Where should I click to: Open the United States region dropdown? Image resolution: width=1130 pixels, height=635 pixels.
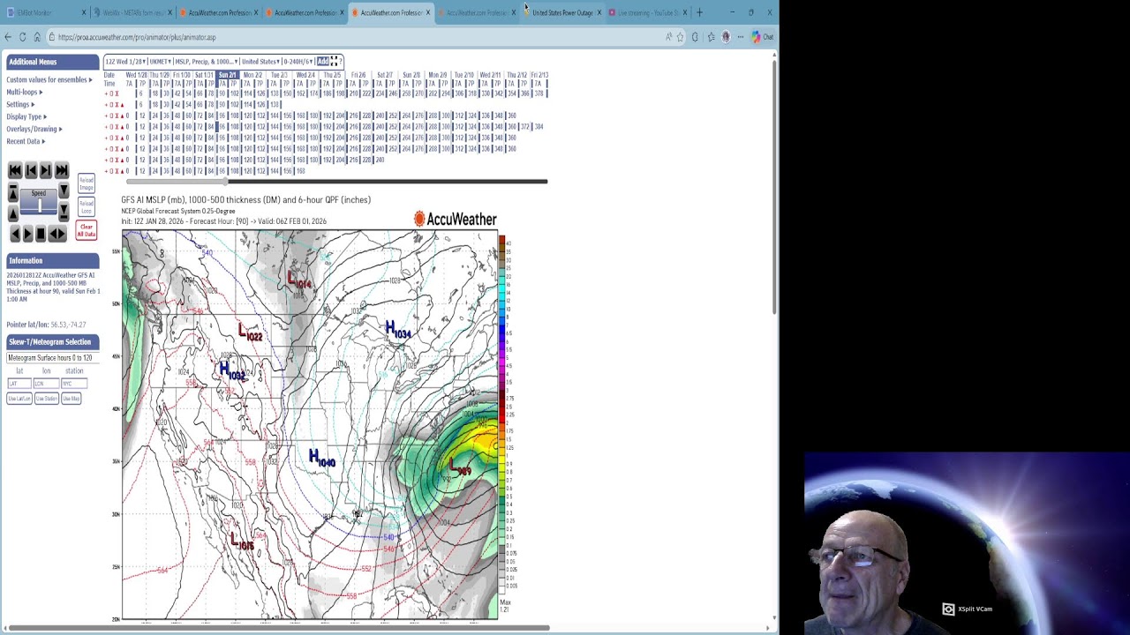260,62
